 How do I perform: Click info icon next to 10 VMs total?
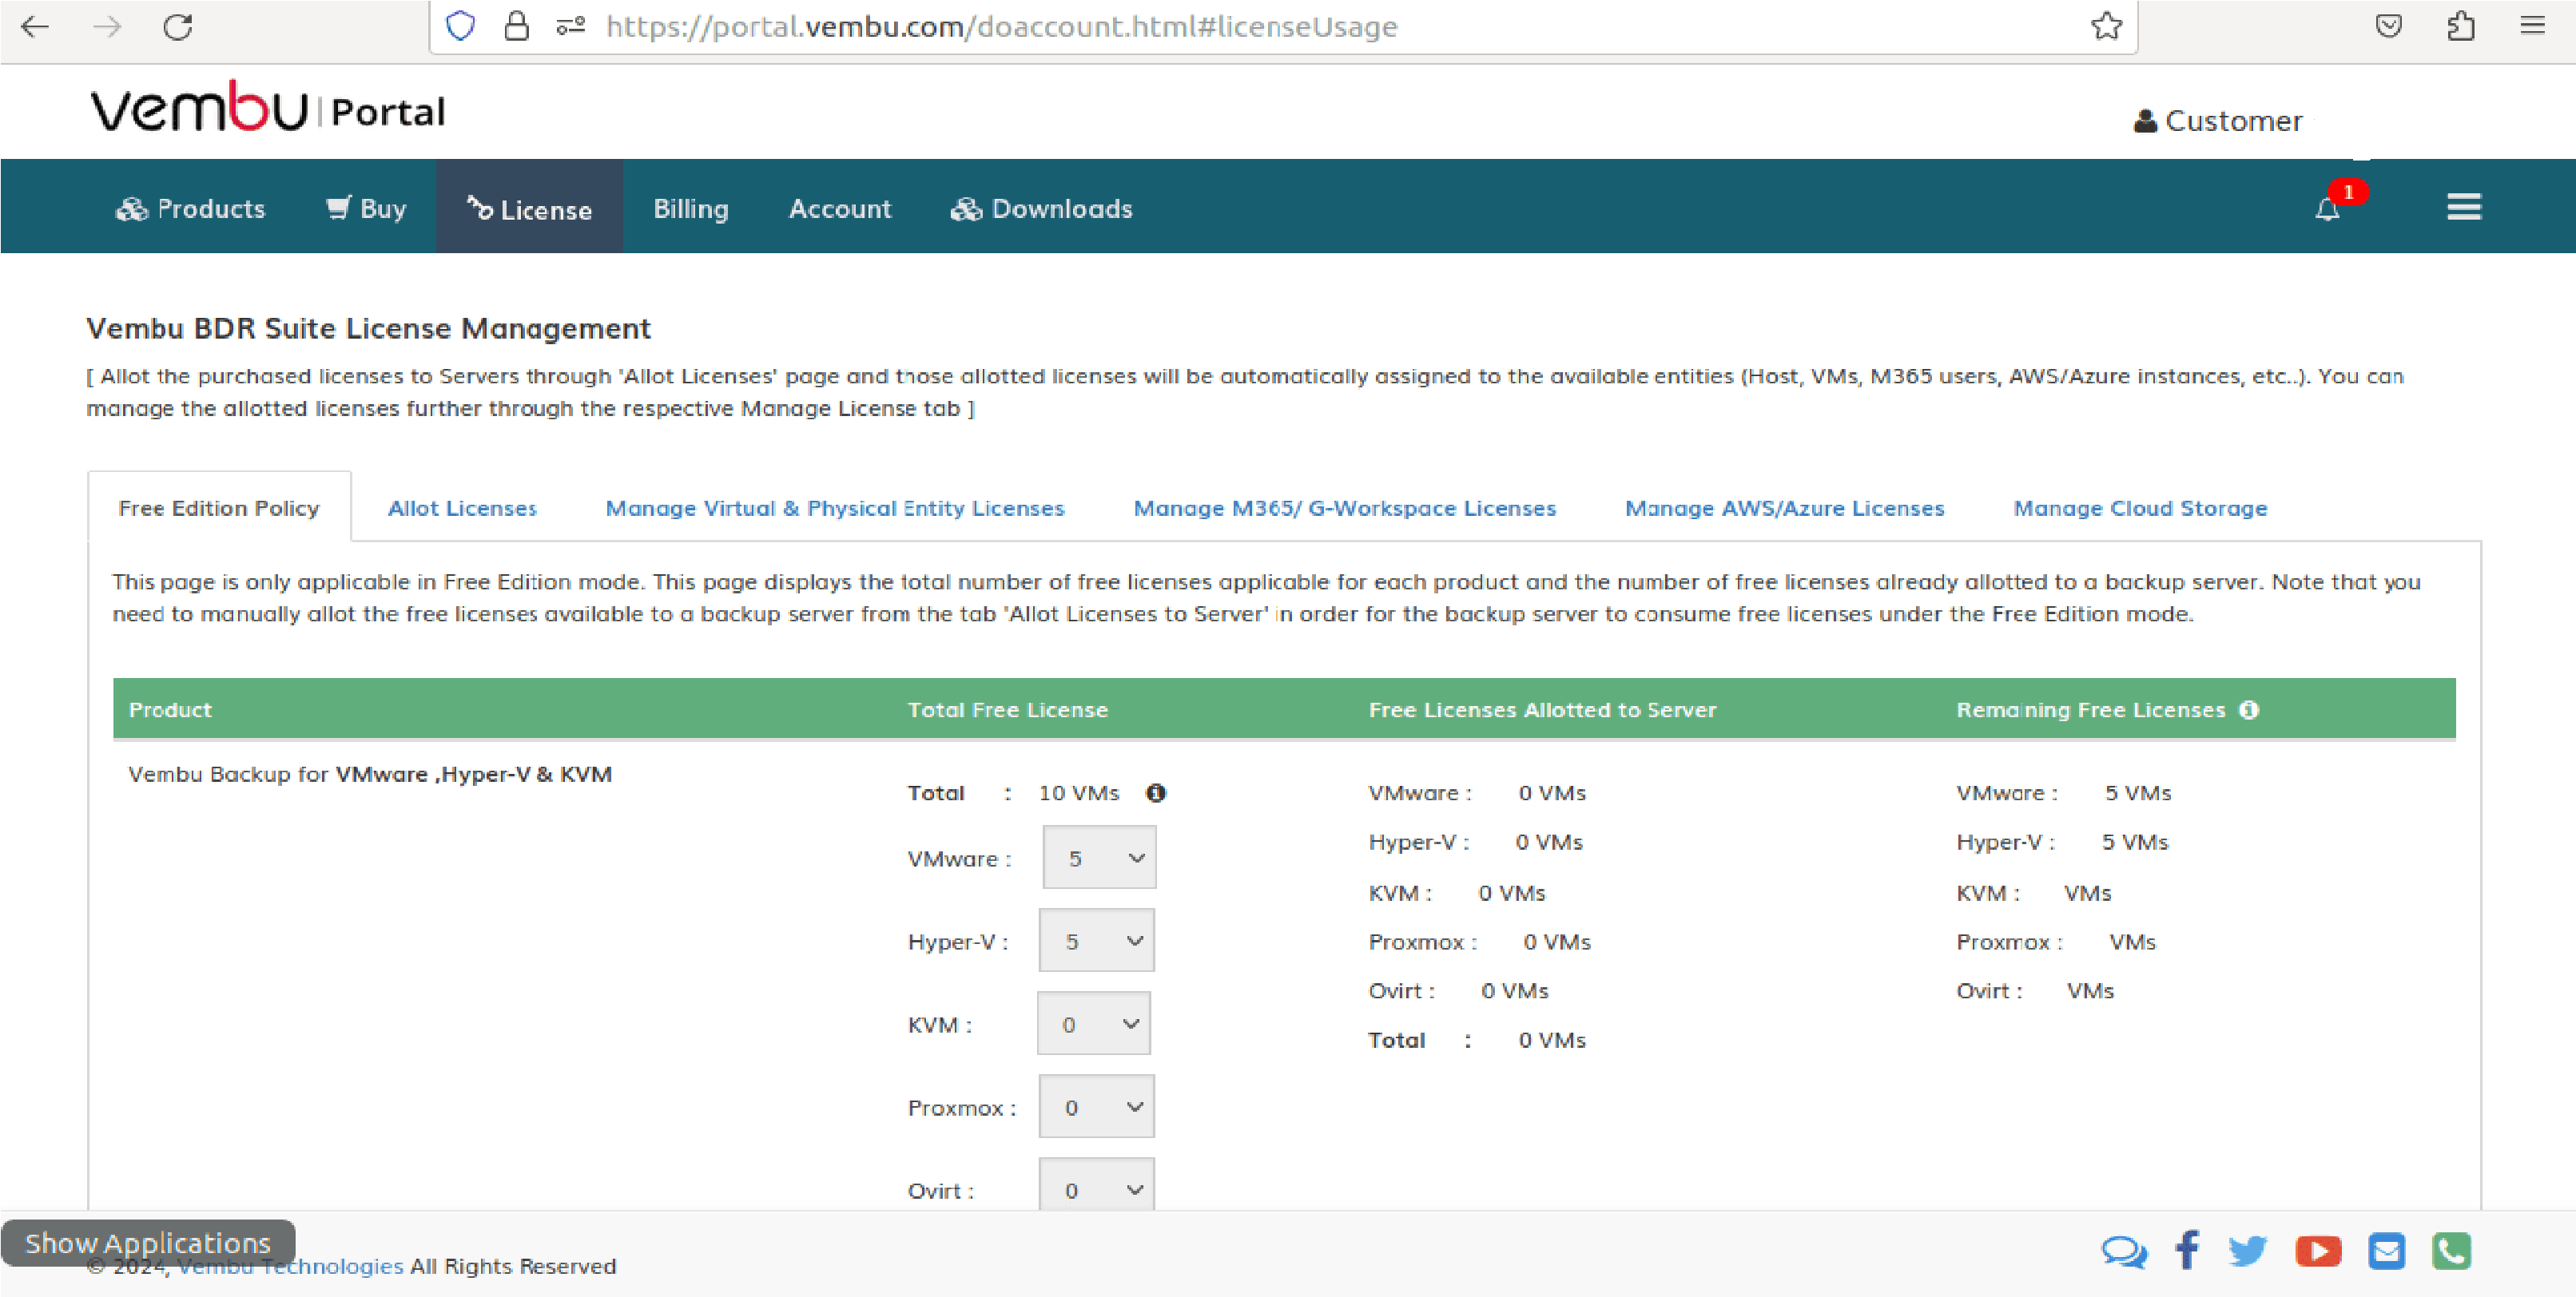1156,792
